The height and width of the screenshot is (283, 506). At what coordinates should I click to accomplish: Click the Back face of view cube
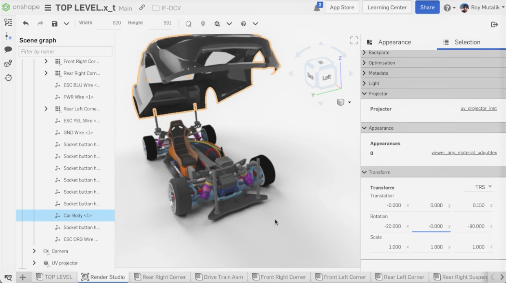(x=311, y=75)
